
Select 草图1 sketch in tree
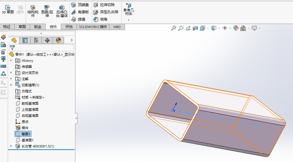pos(23,134)
